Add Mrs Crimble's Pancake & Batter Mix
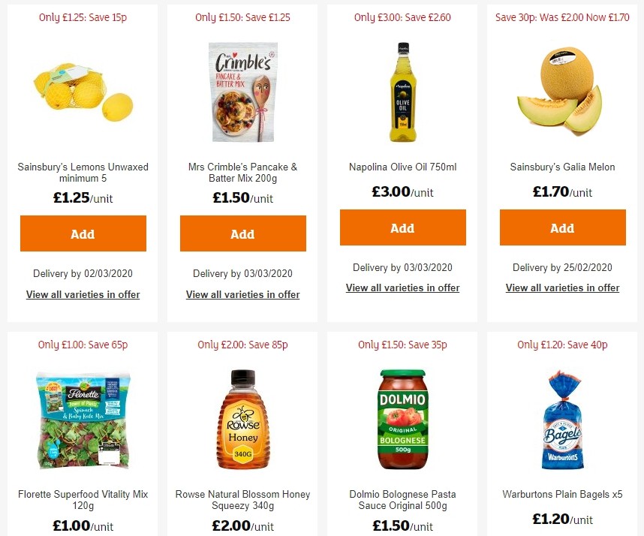The height and width of the screenshot is (536, 644). click(x=242, y=233)
